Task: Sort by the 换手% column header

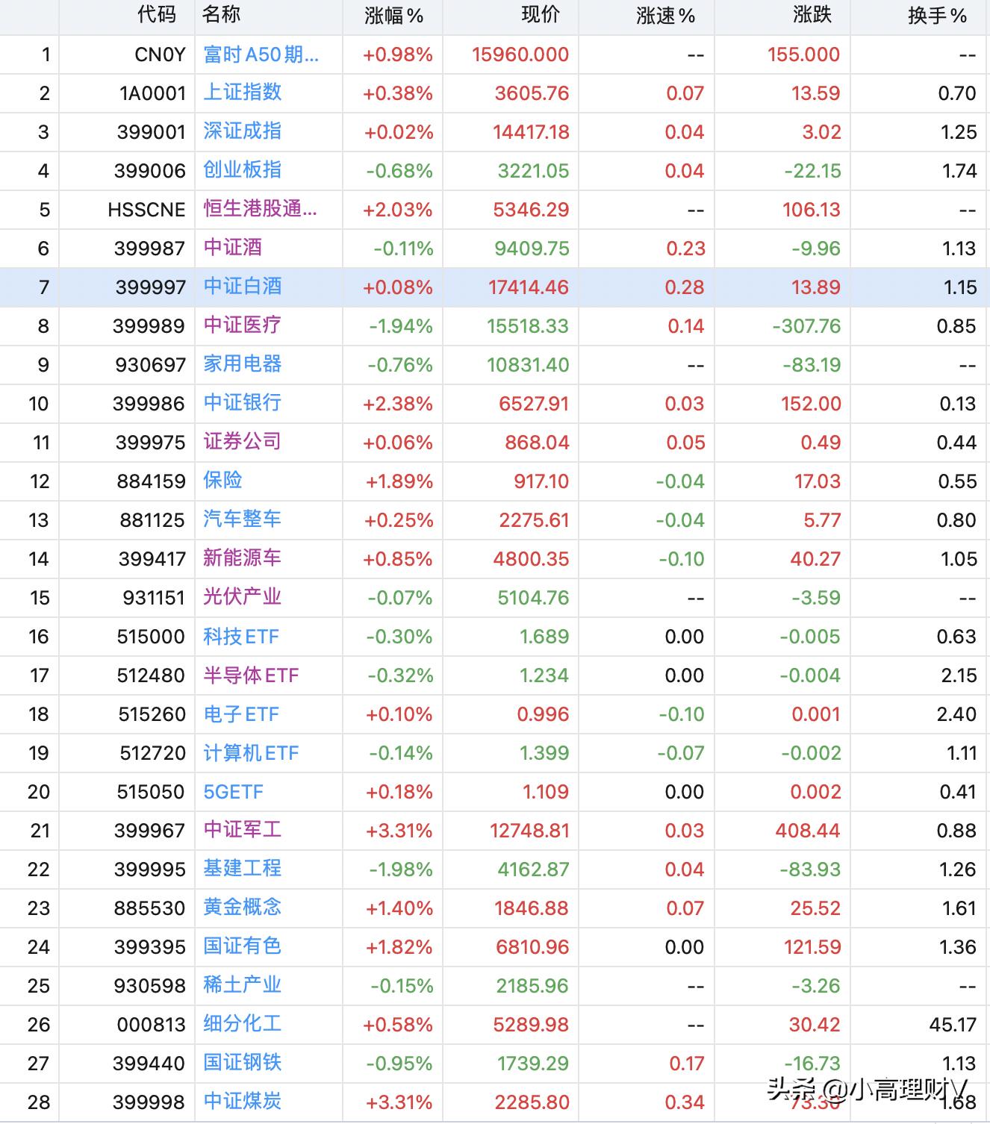Action: tap(937, 16)
